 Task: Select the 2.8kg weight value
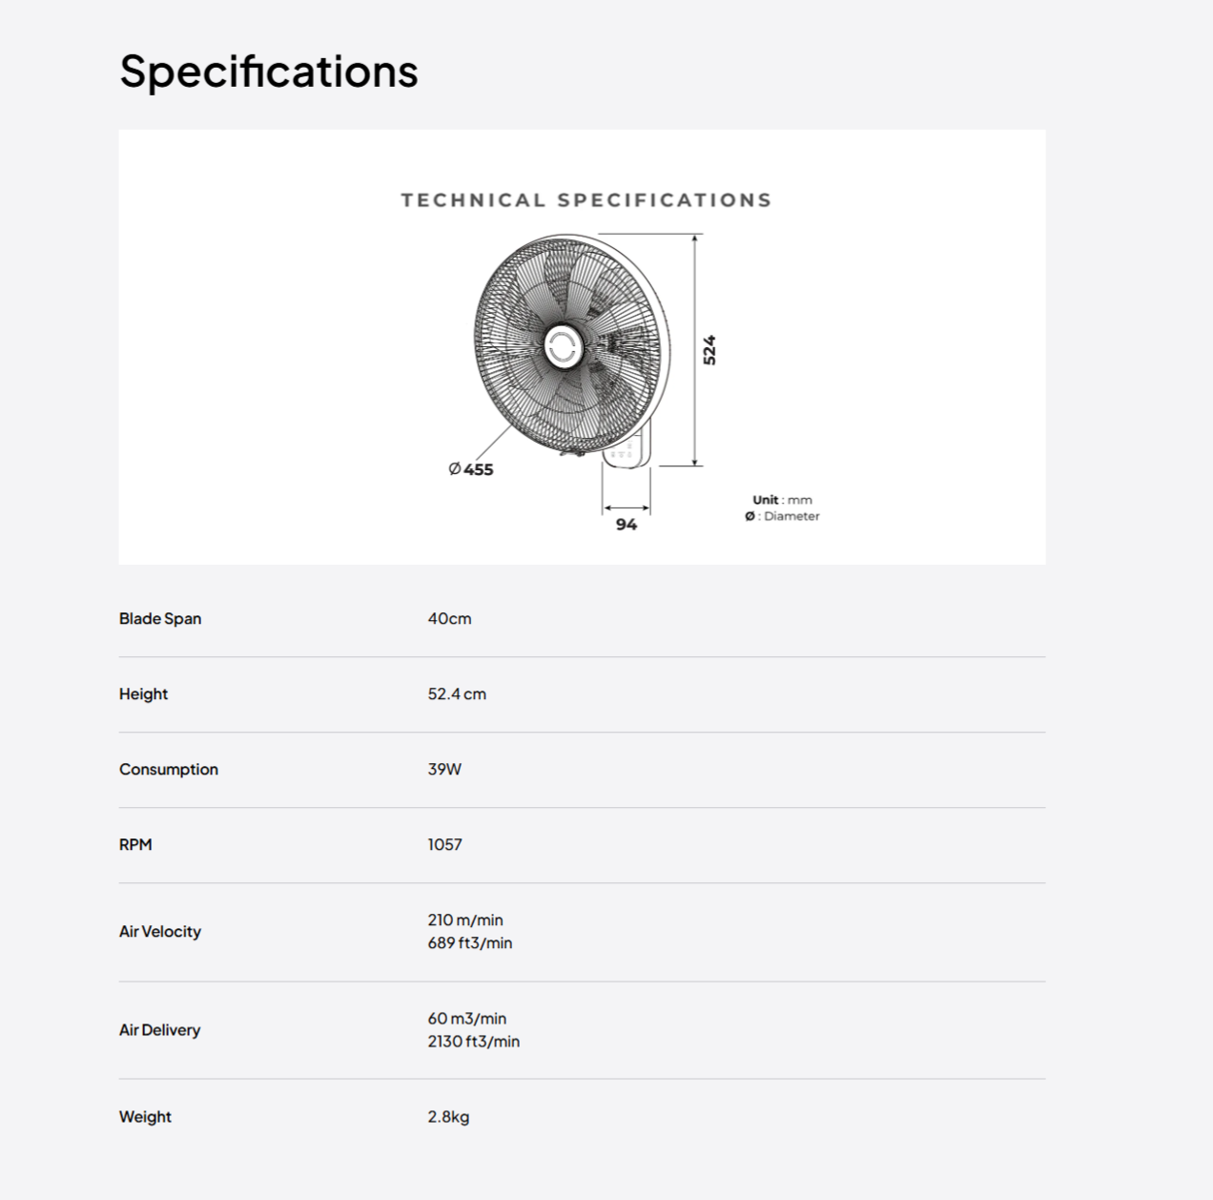[x=448, y=1116]
